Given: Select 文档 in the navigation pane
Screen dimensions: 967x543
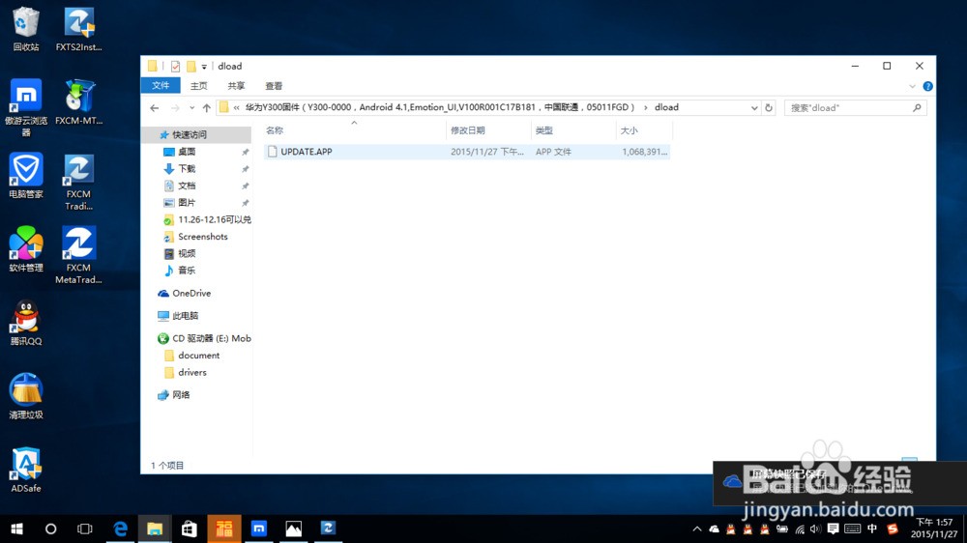Looking at the screenshot, I should (x=187, y=186).
